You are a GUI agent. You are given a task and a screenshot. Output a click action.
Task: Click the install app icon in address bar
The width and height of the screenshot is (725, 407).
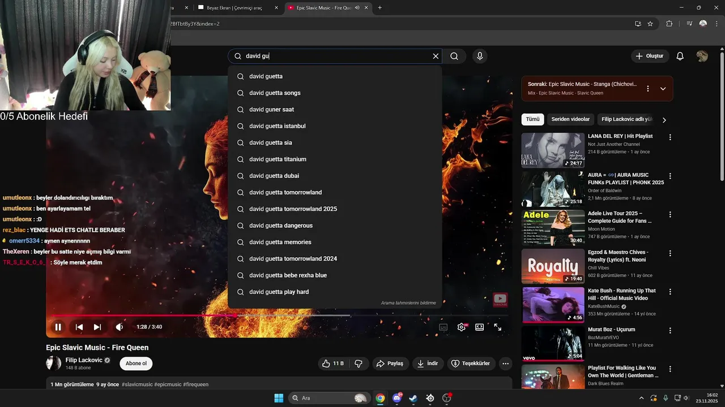[638, 24]
